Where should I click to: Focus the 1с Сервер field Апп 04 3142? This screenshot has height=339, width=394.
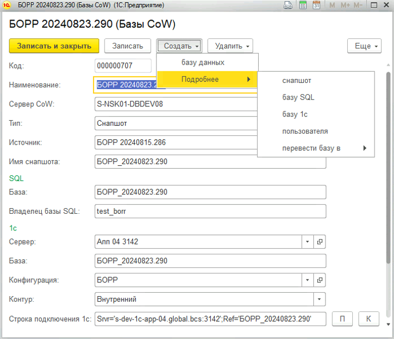[x=198, y=242]
